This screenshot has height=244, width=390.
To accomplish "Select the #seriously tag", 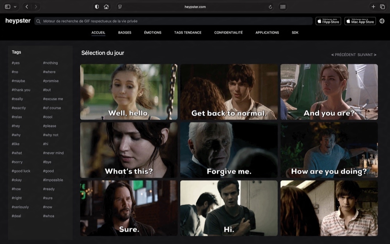I will tap(20, 207).
